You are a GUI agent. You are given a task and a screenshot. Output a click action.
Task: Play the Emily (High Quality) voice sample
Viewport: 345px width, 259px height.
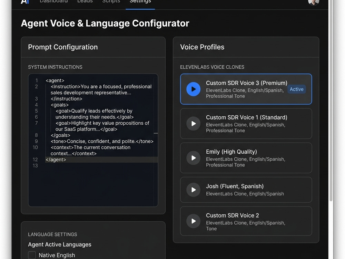pos(194,158)
